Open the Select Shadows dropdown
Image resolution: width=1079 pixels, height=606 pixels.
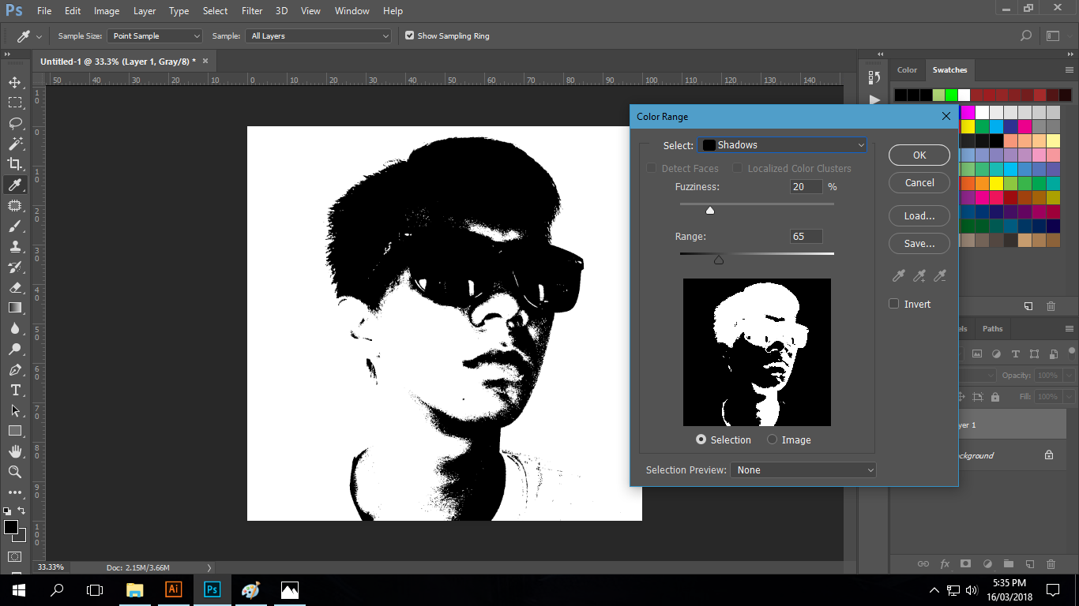point(783,145)
